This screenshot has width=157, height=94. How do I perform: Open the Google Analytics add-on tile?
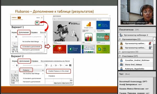88,25
